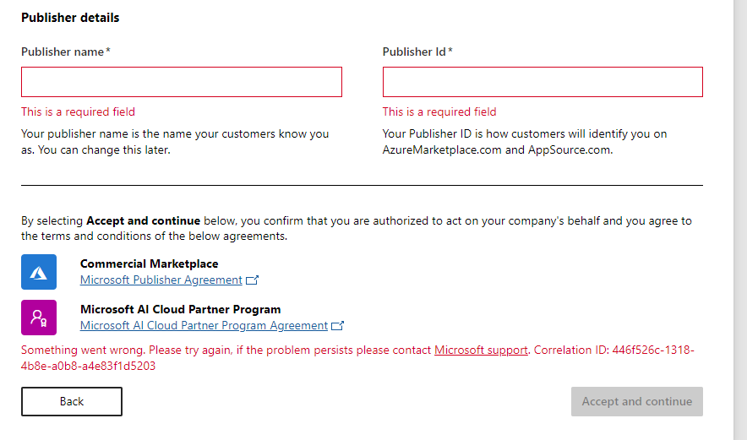Click the Commercial Marketplace title text

(x=149, y=263)
